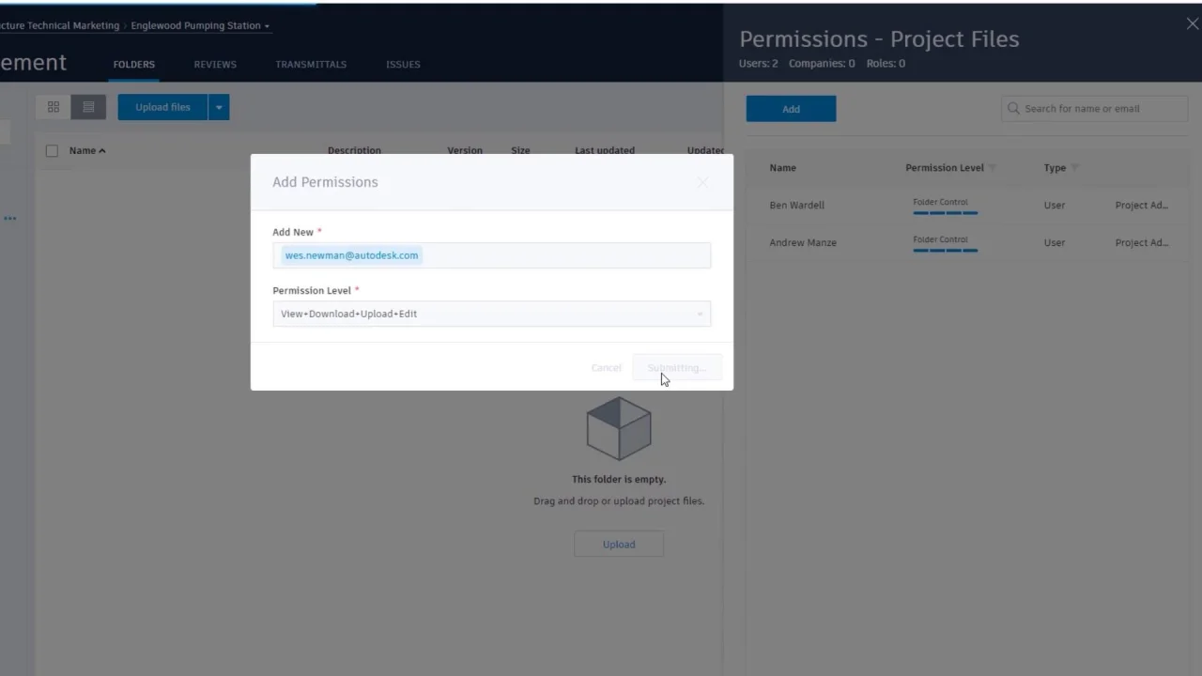Sort by the Version column
The image size is (1202, 676).
(465, 150)
